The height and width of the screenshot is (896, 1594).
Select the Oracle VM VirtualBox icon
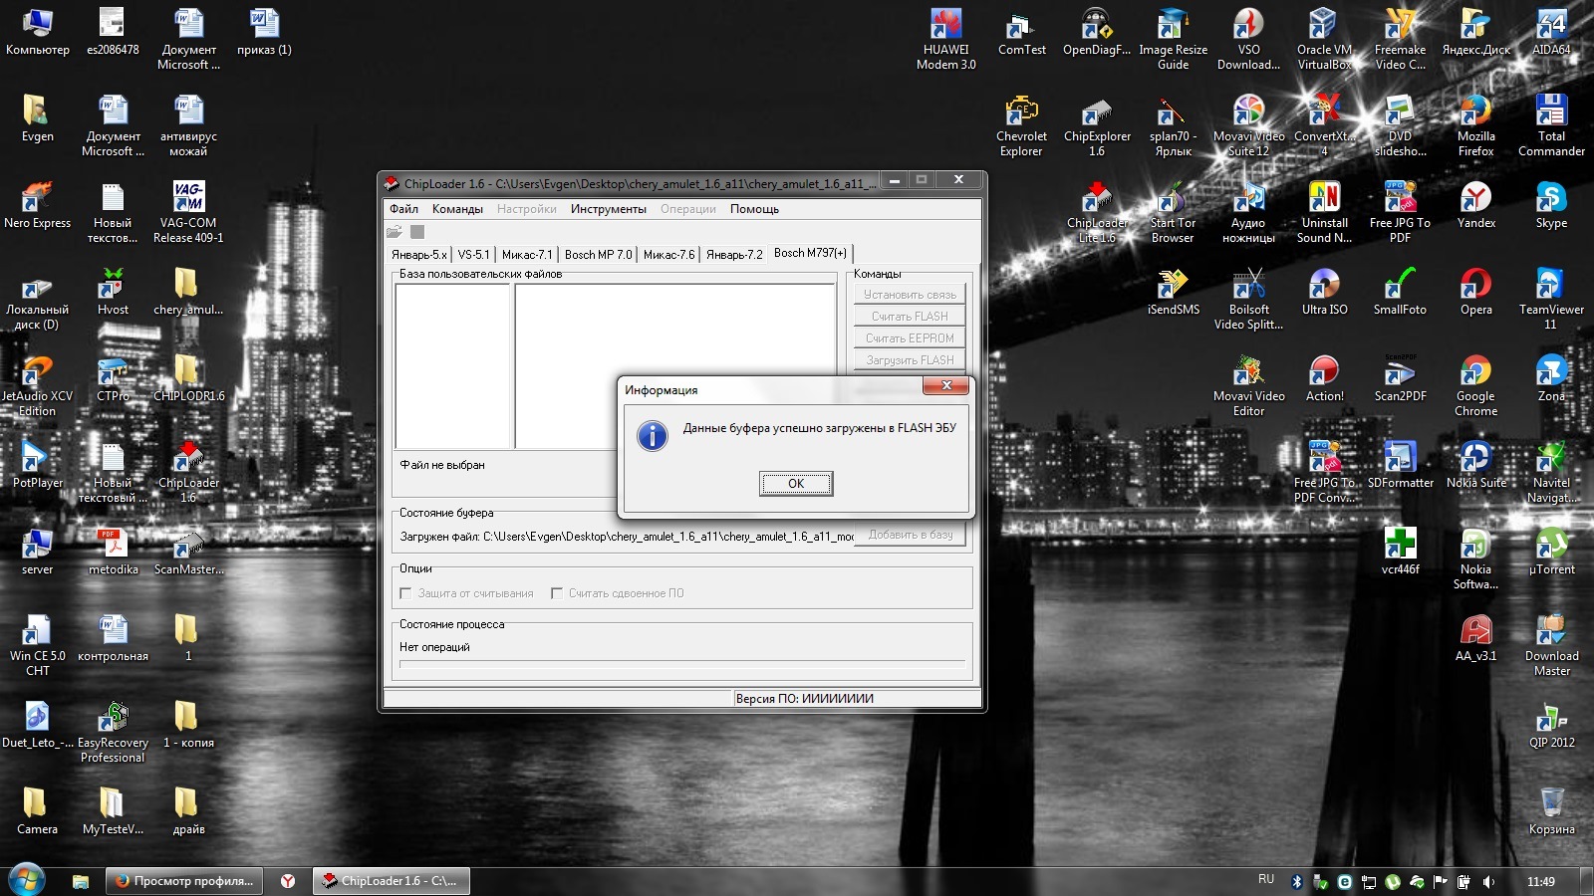1324,39
